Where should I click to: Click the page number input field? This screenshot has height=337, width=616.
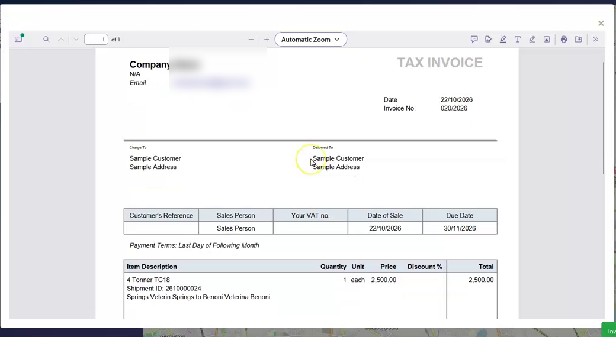[96, 39]
